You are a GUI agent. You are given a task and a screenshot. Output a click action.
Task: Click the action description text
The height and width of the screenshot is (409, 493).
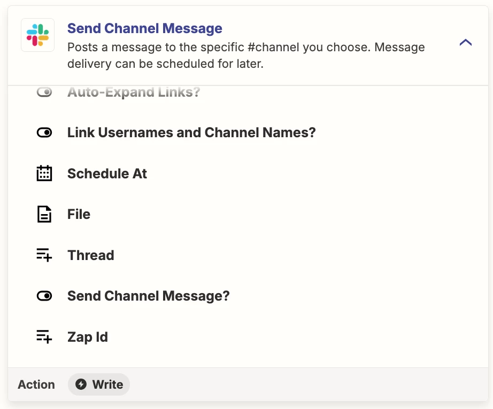click(246, 56)
